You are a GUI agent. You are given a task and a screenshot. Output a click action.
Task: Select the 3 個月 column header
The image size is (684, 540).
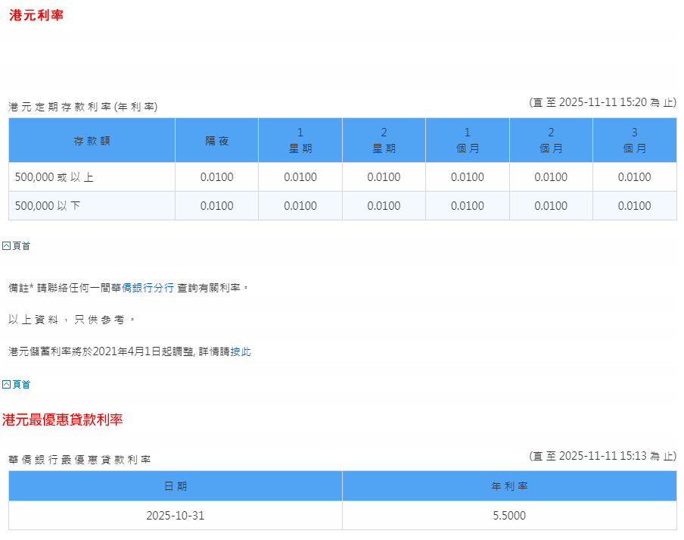pyautogui.click(x=634, y=140)
